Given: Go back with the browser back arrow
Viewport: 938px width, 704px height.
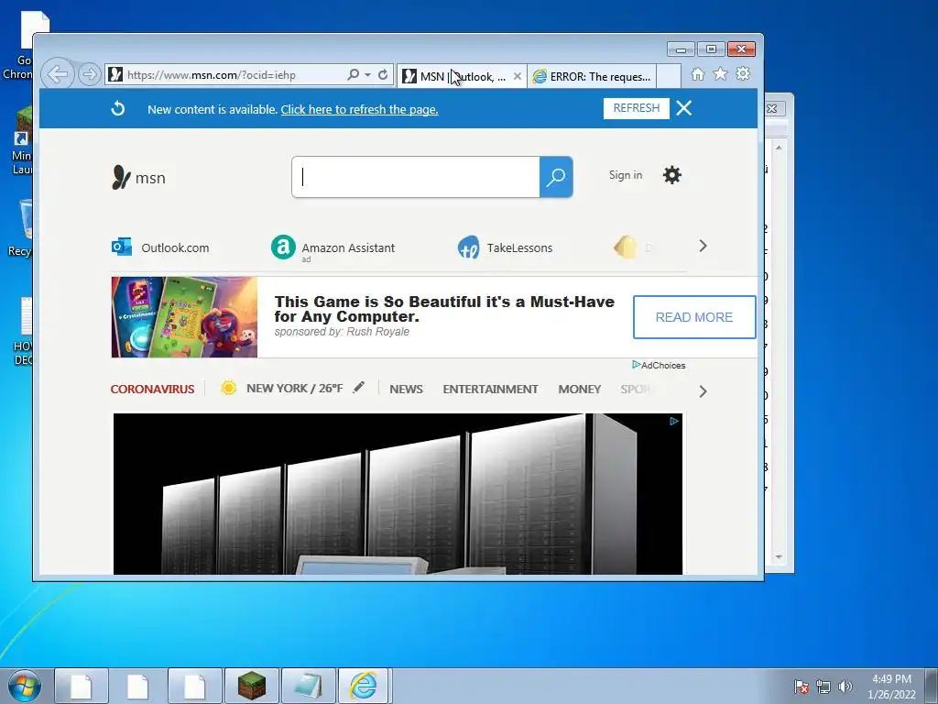Looking at the screenshot, I should 58,74.
